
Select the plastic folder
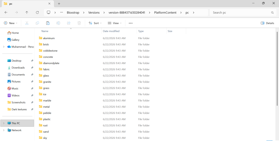click(45, 119)
